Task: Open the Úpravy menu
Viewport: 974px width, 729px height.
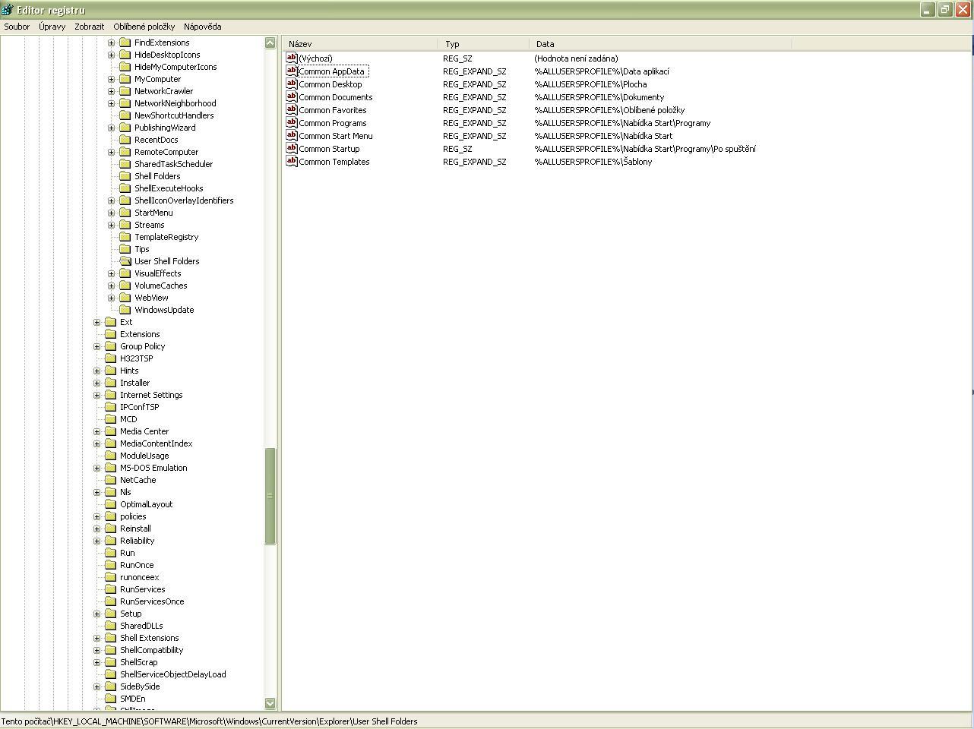Action: 52,27
